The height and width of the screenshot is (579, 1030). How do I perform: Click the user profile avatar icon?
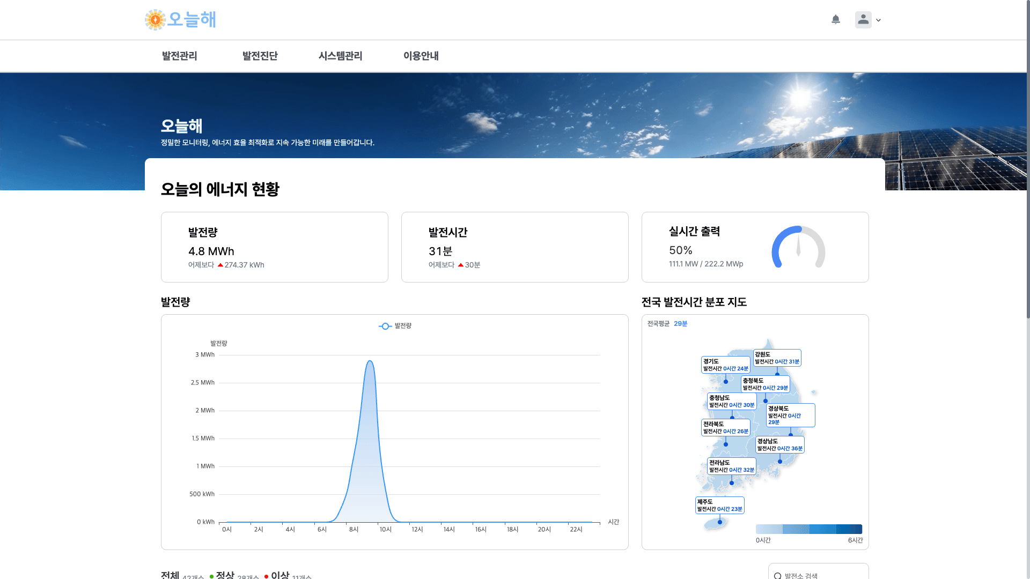(x=863, y=20)
